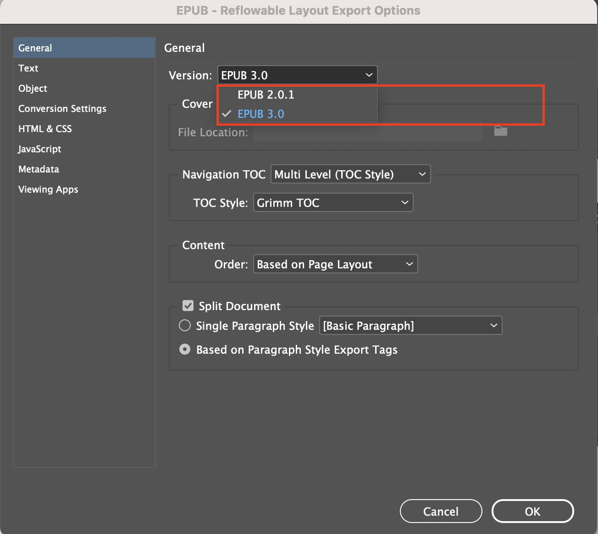Open the Navigation TOC dropdown
The height and width of the screenshot is (534, 598).
coord(350,174)
